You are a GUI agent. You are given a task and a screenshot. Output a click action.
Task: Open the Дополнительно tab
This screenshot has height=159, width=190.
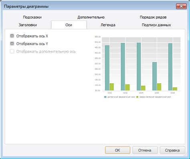91,17
